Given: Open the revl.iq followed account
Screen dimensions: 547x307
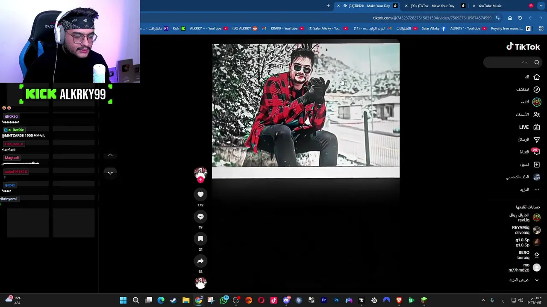Looking at the screenshot, I should pos(525,217).
